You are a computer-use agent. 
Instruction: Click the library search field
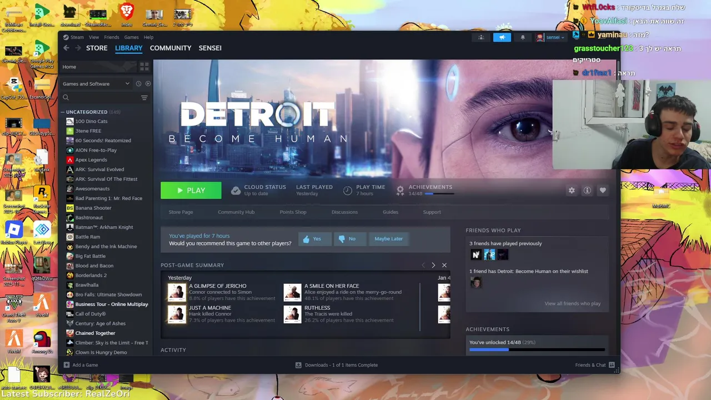pyautogui.click(x=100, y=98)
